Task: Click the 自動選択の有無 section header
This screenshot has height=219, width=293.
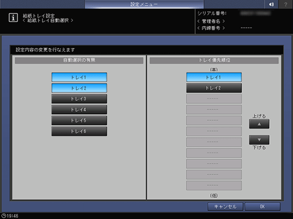Action: (79, 60)
